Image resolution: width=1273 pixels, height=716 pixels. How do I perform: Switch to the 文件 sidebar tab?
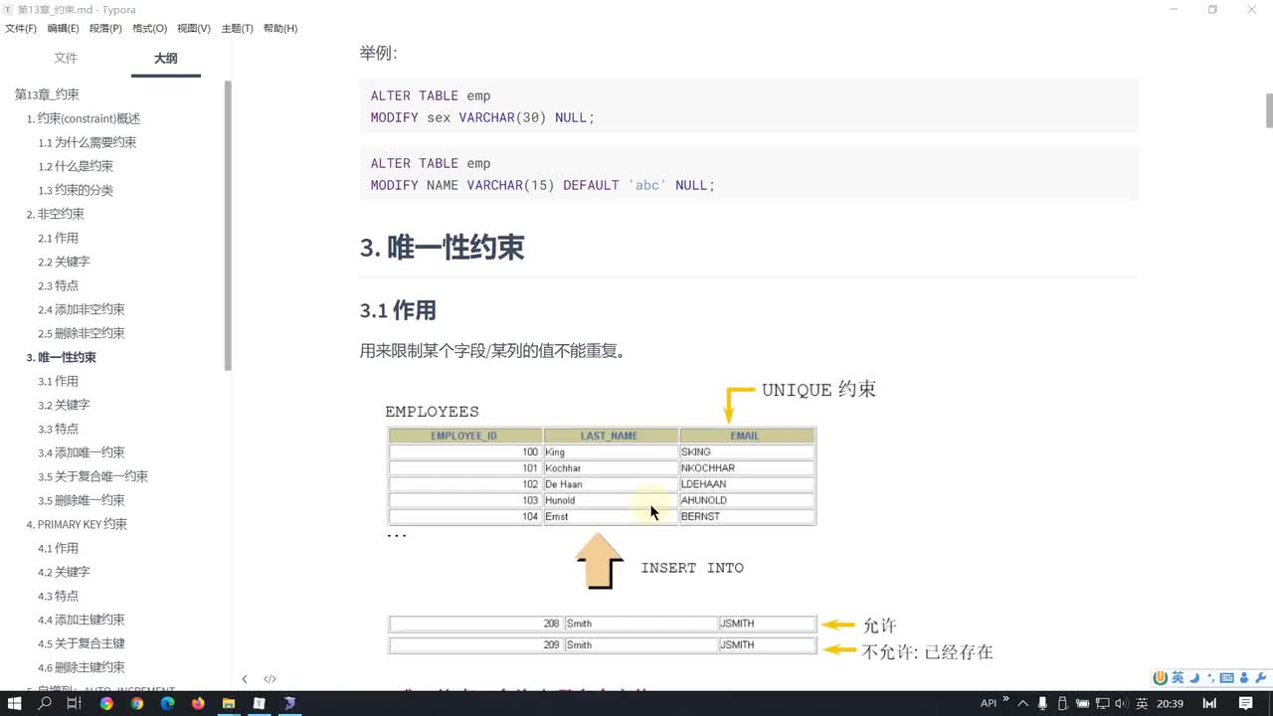point(66,59)
